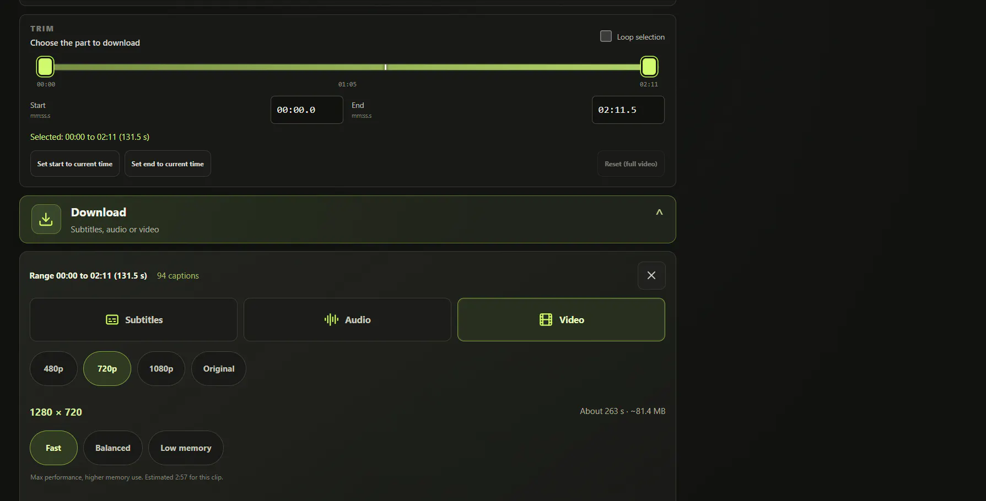
Task: Click the End time input field
Action: [x=628, y=110]
